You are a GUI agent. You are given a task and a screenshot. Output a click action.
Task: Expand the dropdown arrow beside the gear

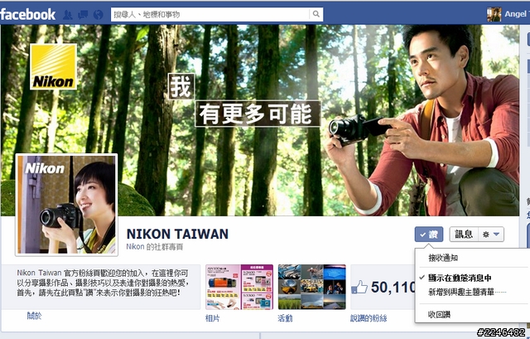pyautogui.click(x=496, y=234)
